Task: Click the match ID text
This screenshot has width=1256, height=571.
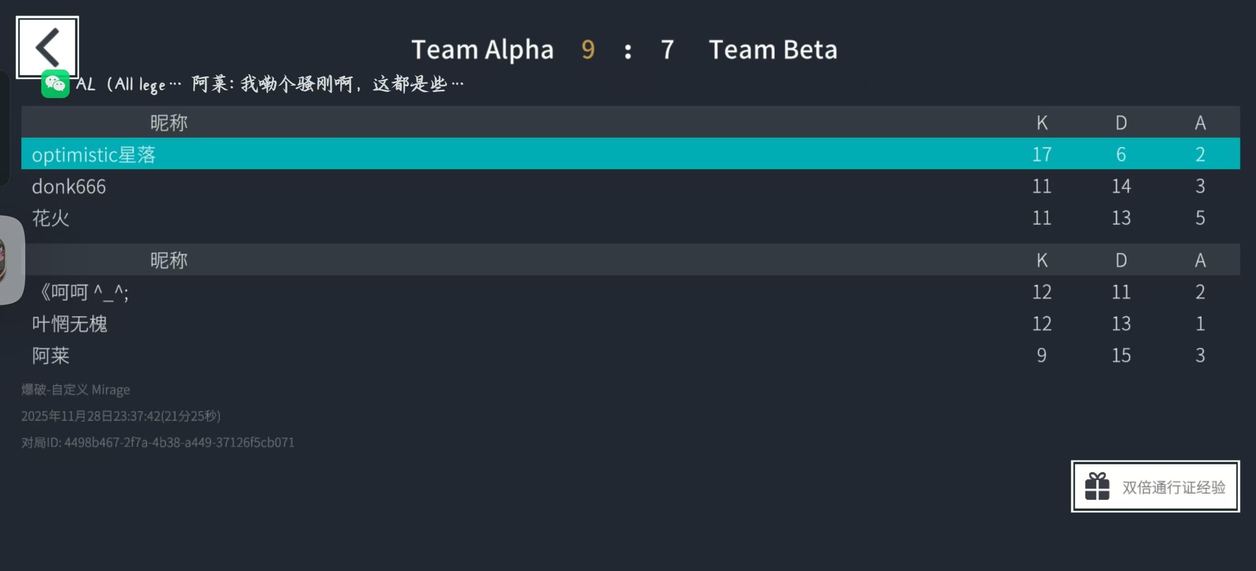Action: (158, 442)
